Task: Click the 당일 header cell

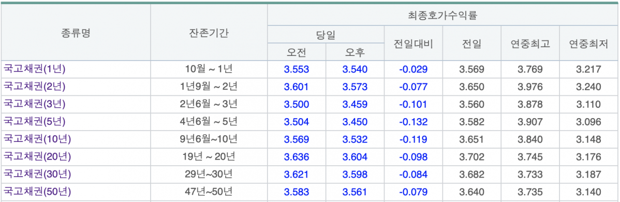Action: point(326,35)
